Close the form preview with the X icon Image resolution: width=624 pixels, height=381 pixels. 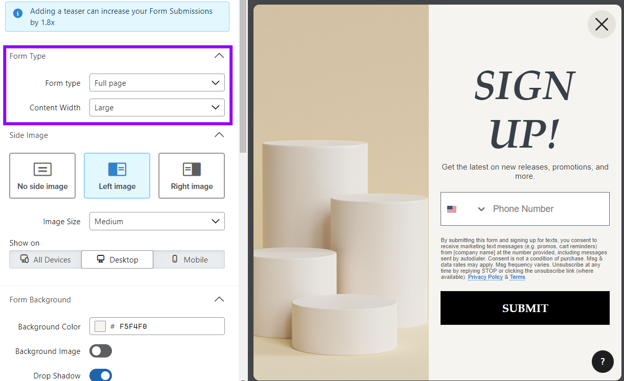tap(602, 24)
